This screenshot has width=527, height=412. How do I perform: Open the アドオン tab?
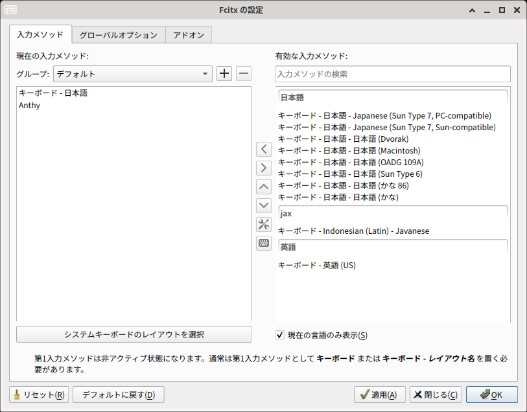[x=189, y=35]
